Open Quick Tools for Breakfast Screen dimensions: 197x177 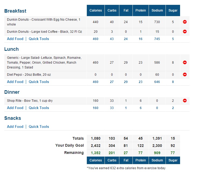[39, 39]
